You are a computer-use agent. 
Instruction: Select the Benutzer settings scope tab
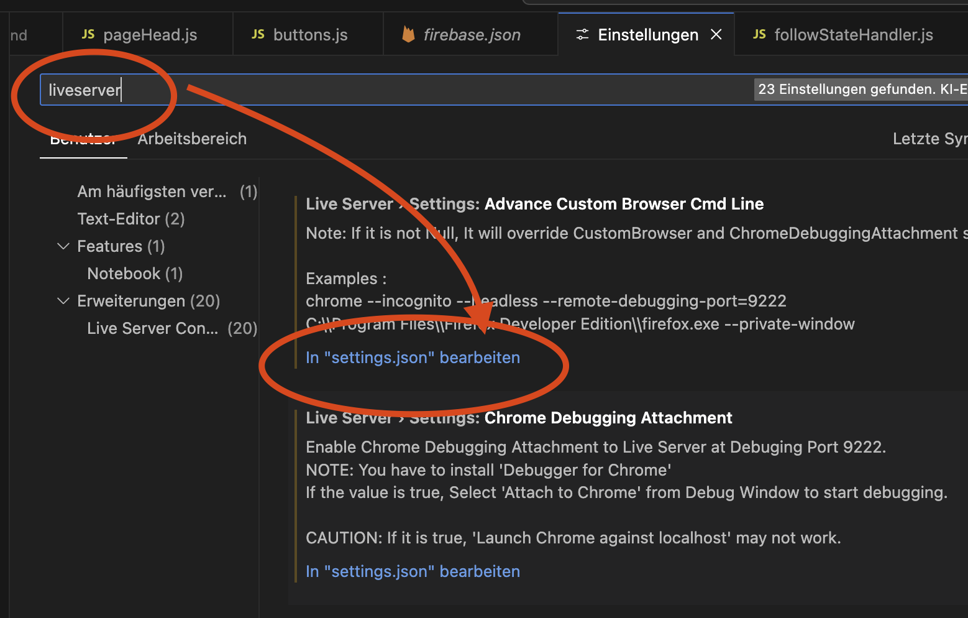click(83, 140)
